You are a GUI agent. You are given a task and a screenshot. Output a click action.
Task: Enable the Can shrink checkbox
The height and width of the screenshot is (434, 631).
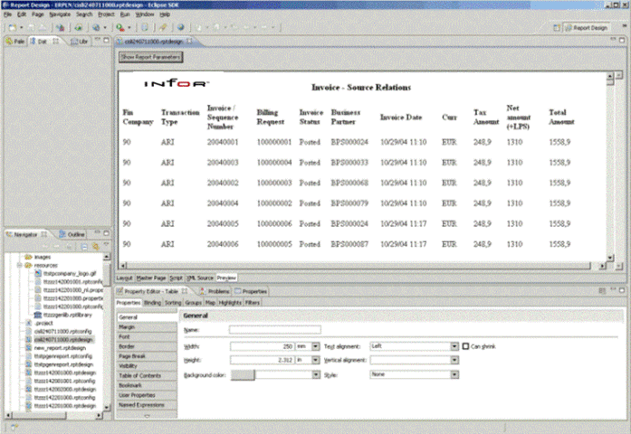pos(465,345)
